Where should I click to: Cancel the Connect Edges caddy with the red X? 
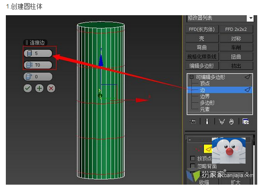51,89
